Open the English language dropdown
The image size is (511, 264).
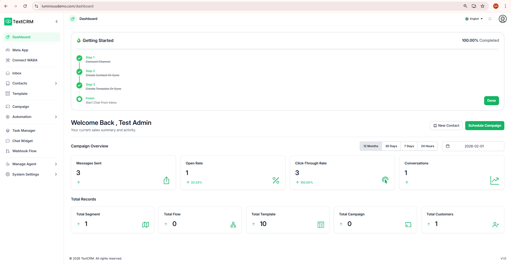pyautogui.click(x=474, y=19)
